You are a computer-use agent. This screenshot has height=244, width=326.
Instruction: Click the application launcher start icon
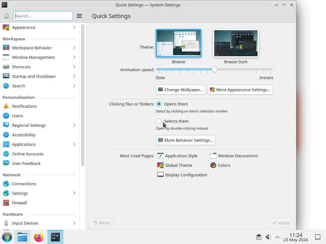pyautogui.click(x=7, y=237)
